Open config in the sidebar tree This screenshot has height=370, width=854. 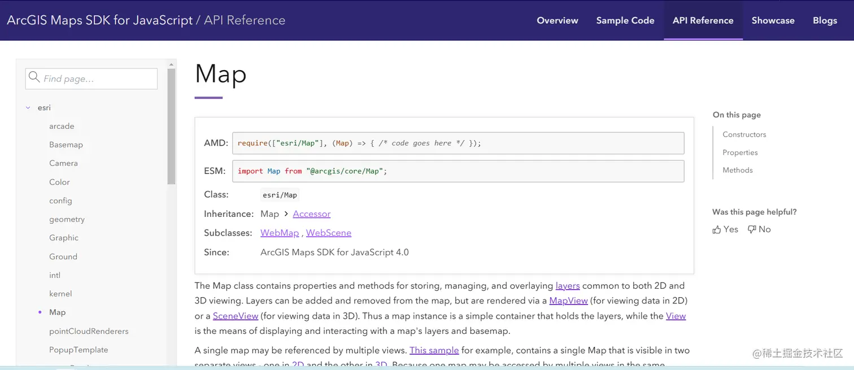pos(60,201)
